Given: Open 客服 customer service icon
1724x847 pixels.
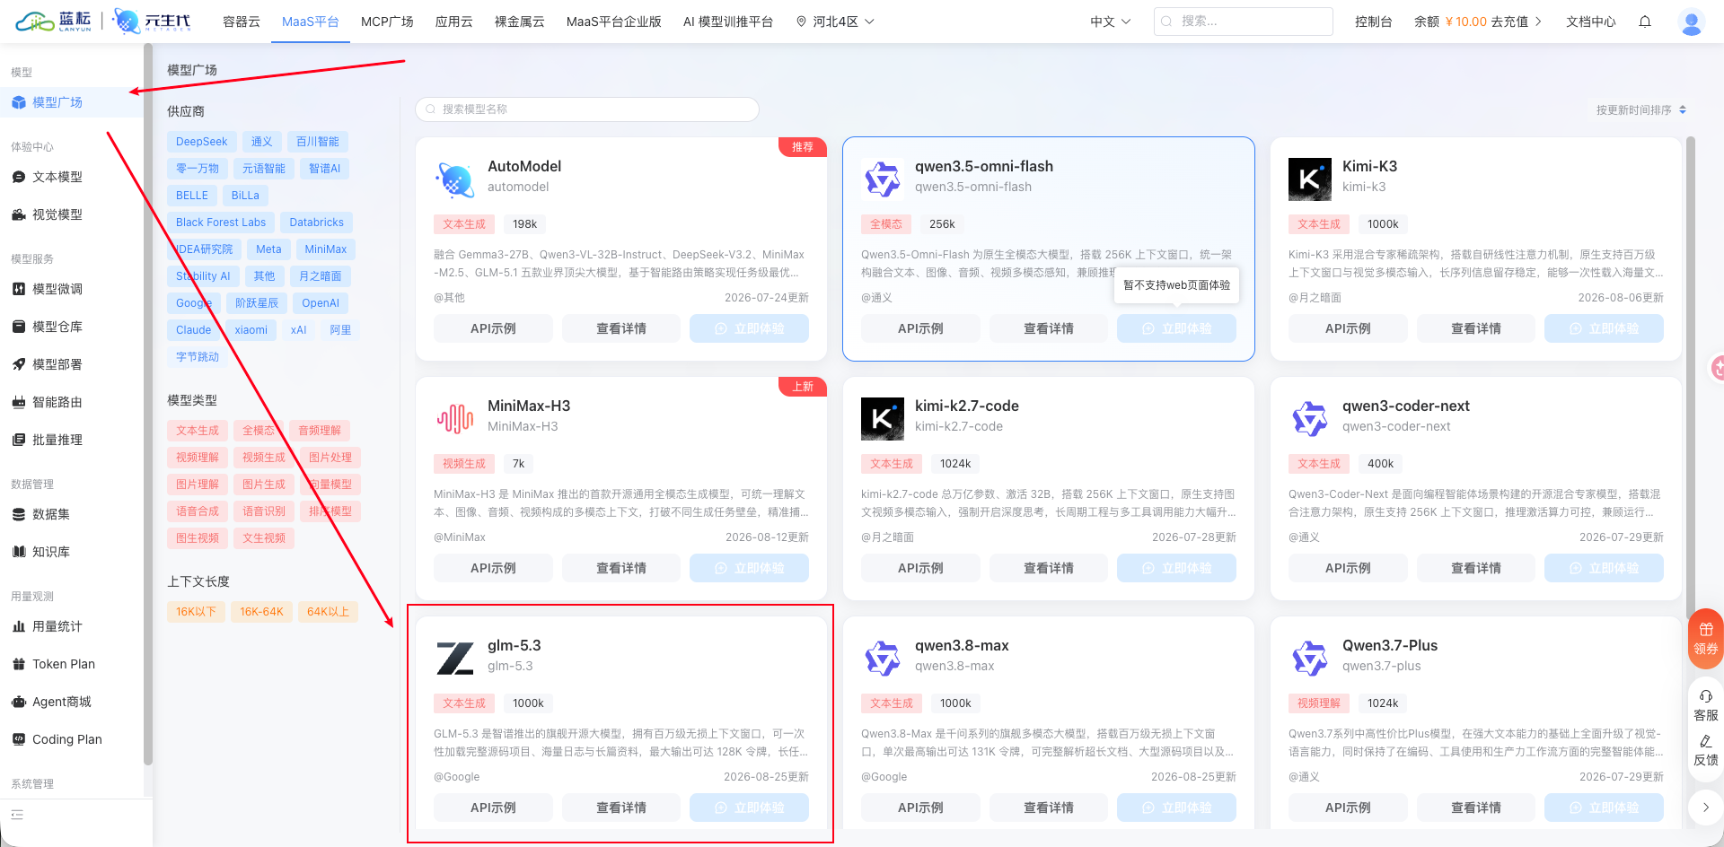Looking at the screenshot, I should (1706, 705).
